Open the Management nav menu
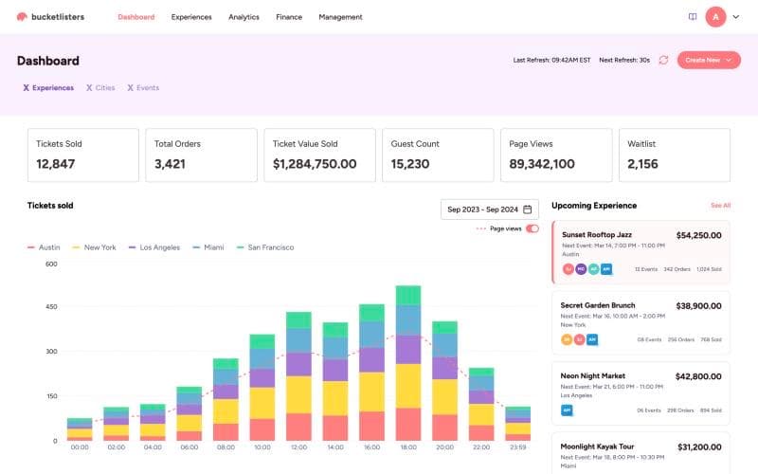Image resolution: width=758 pixels, height=474 pixels. tap(340, 17)
